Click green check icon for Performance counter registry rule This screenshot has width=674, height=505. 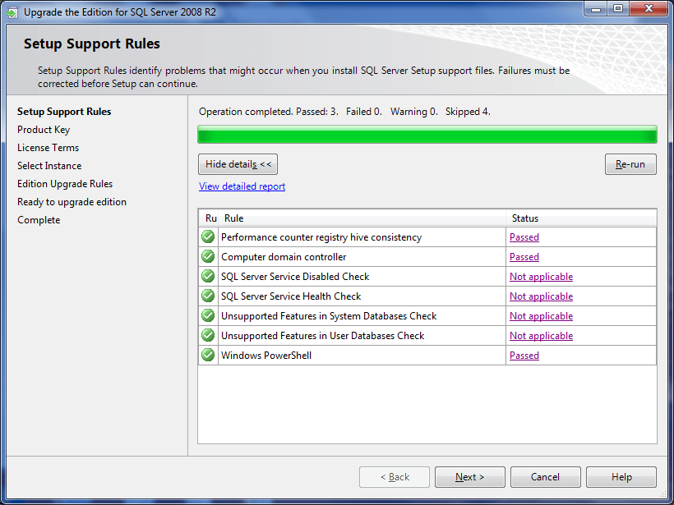click(208, 236)
